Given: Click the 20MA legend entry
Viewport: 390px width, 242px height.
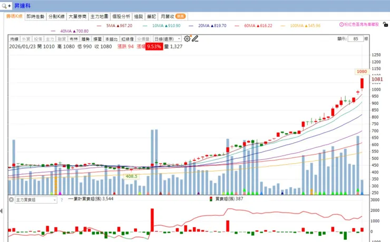Looking at the screenshot, I should 208,26.
